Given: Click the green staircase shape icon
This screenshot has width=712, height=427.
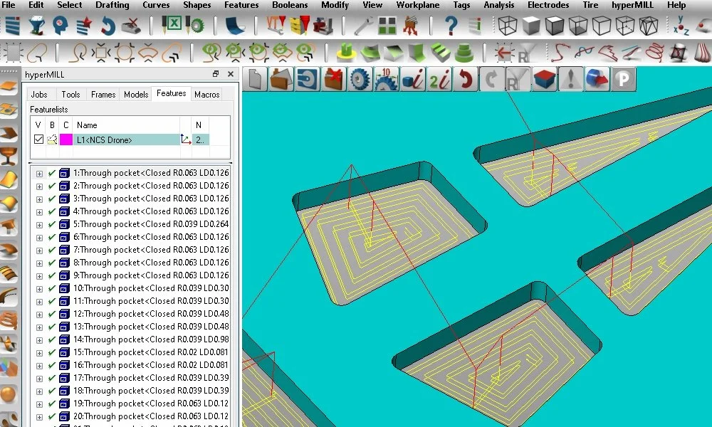Looking at the screenshot, I should point(440,53).
